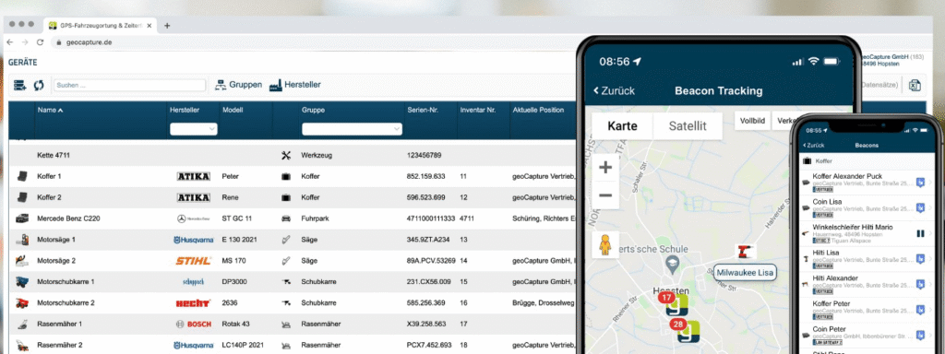Click the red drill marker on map
Viewport: 945px width, 354px height.
point(745,252)
